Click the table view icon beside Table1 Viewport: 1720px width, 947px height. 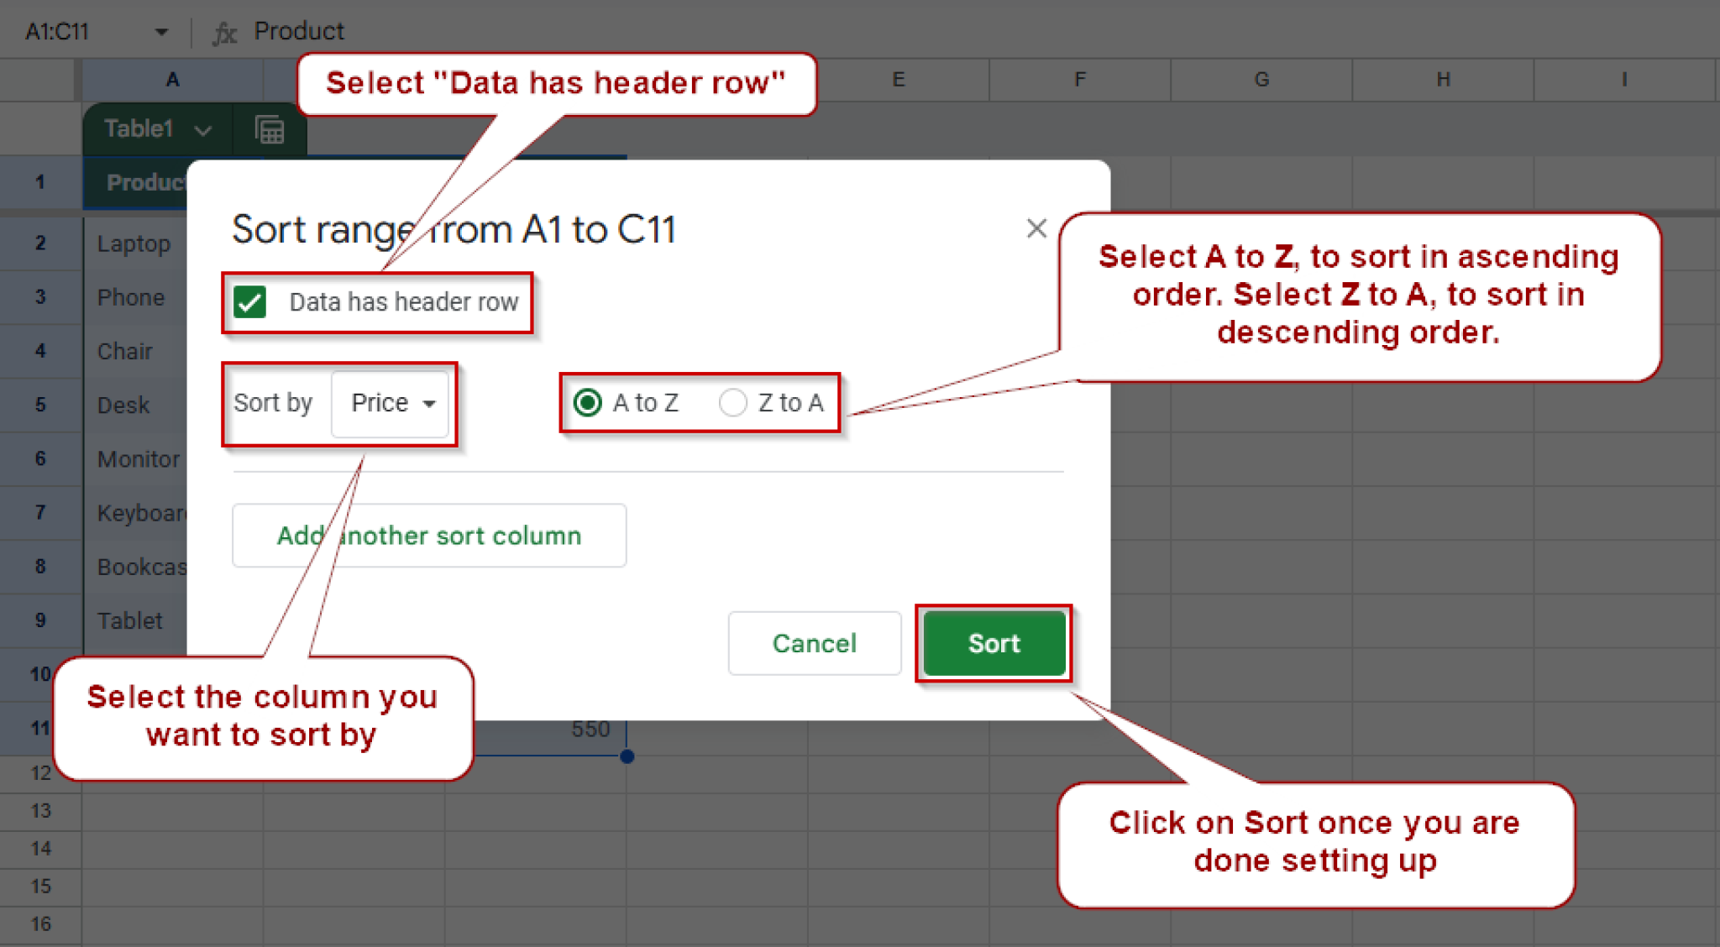point(269,128)
